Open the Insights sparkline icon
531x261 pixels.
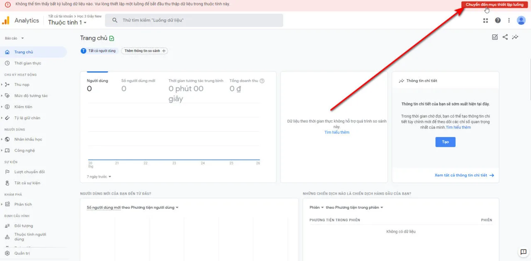(515, 37)
